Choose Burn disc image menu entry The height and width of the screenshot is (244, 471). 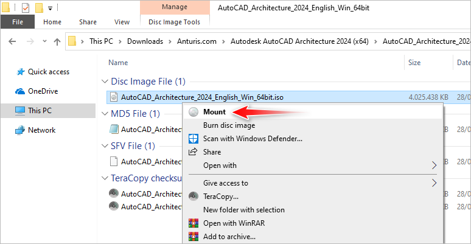tap(229, 125)
